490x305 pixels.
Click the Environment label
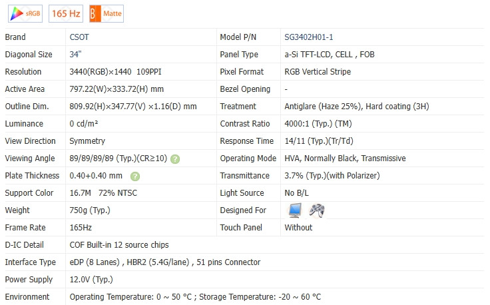point(27,297)
